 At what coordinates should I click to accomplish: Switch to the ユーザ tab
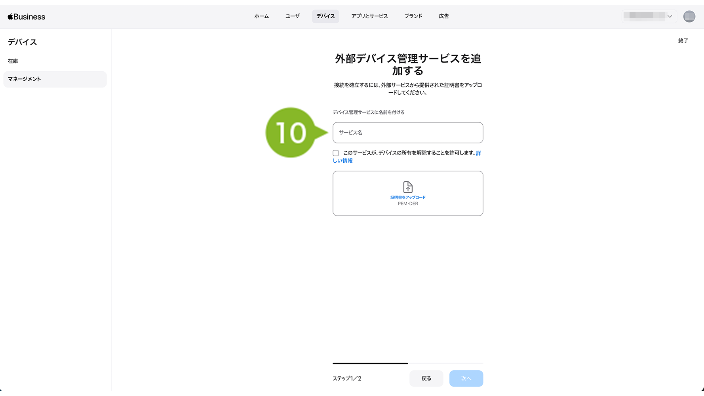point(292,16)
